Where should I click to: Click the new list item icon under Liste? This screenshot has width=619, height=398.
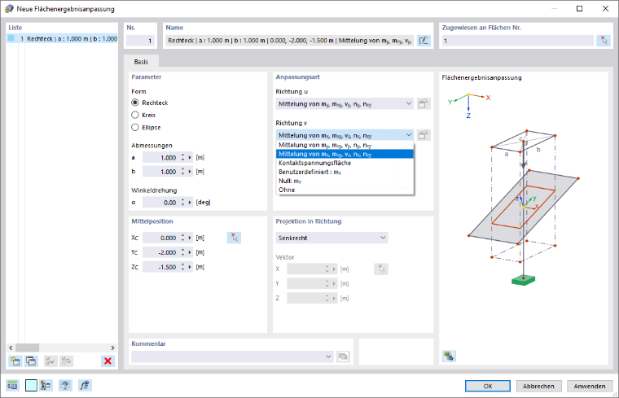pos(15,361)
